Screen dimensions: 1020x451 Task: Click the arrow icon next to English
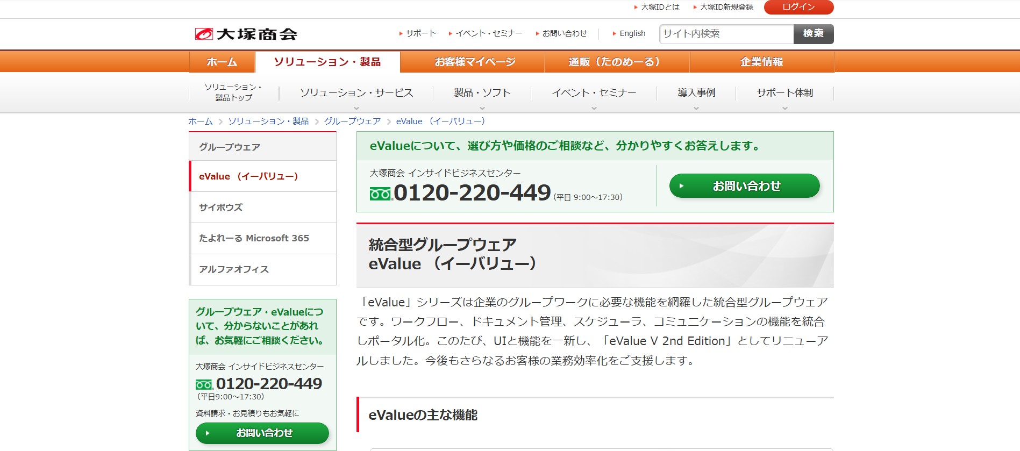[x=615, y=33]
